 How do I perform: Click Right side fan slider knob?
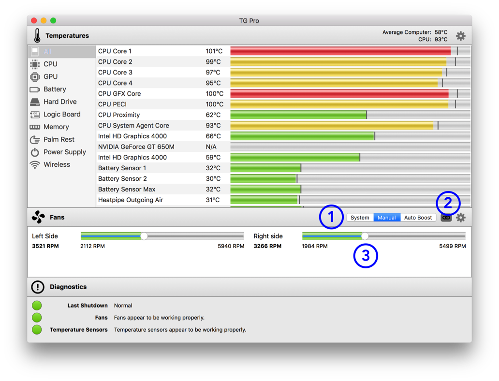pos(365,236)
